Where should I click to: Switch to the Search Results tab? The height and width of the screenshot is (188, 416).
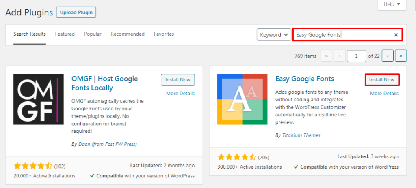point(30,34)
